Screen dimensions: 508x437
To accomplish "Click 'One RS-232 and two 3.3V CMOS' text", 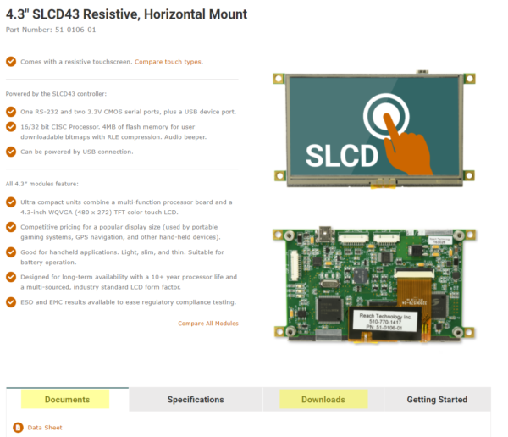I will (72, 112).
